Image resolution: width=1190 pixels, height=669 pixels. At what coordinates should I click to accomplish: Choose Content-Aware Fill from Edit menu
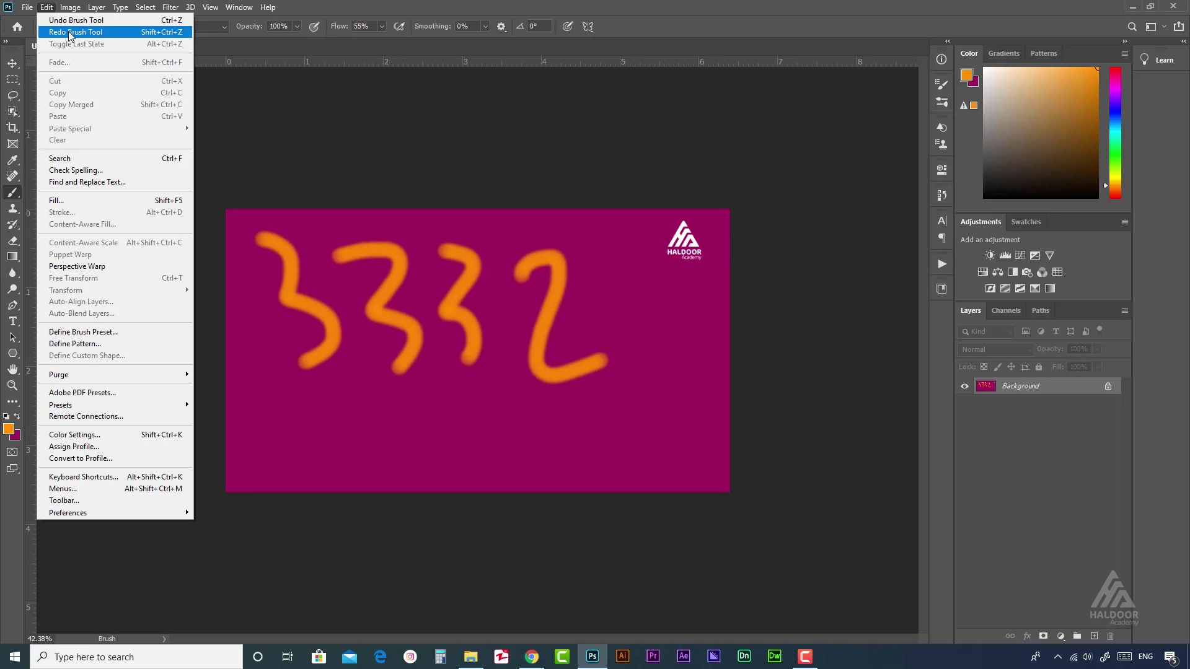(82, 224)
